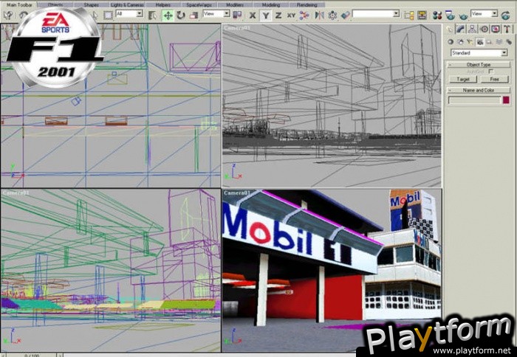Open Track View icon

pyautogui.click(x=409, y=15)
